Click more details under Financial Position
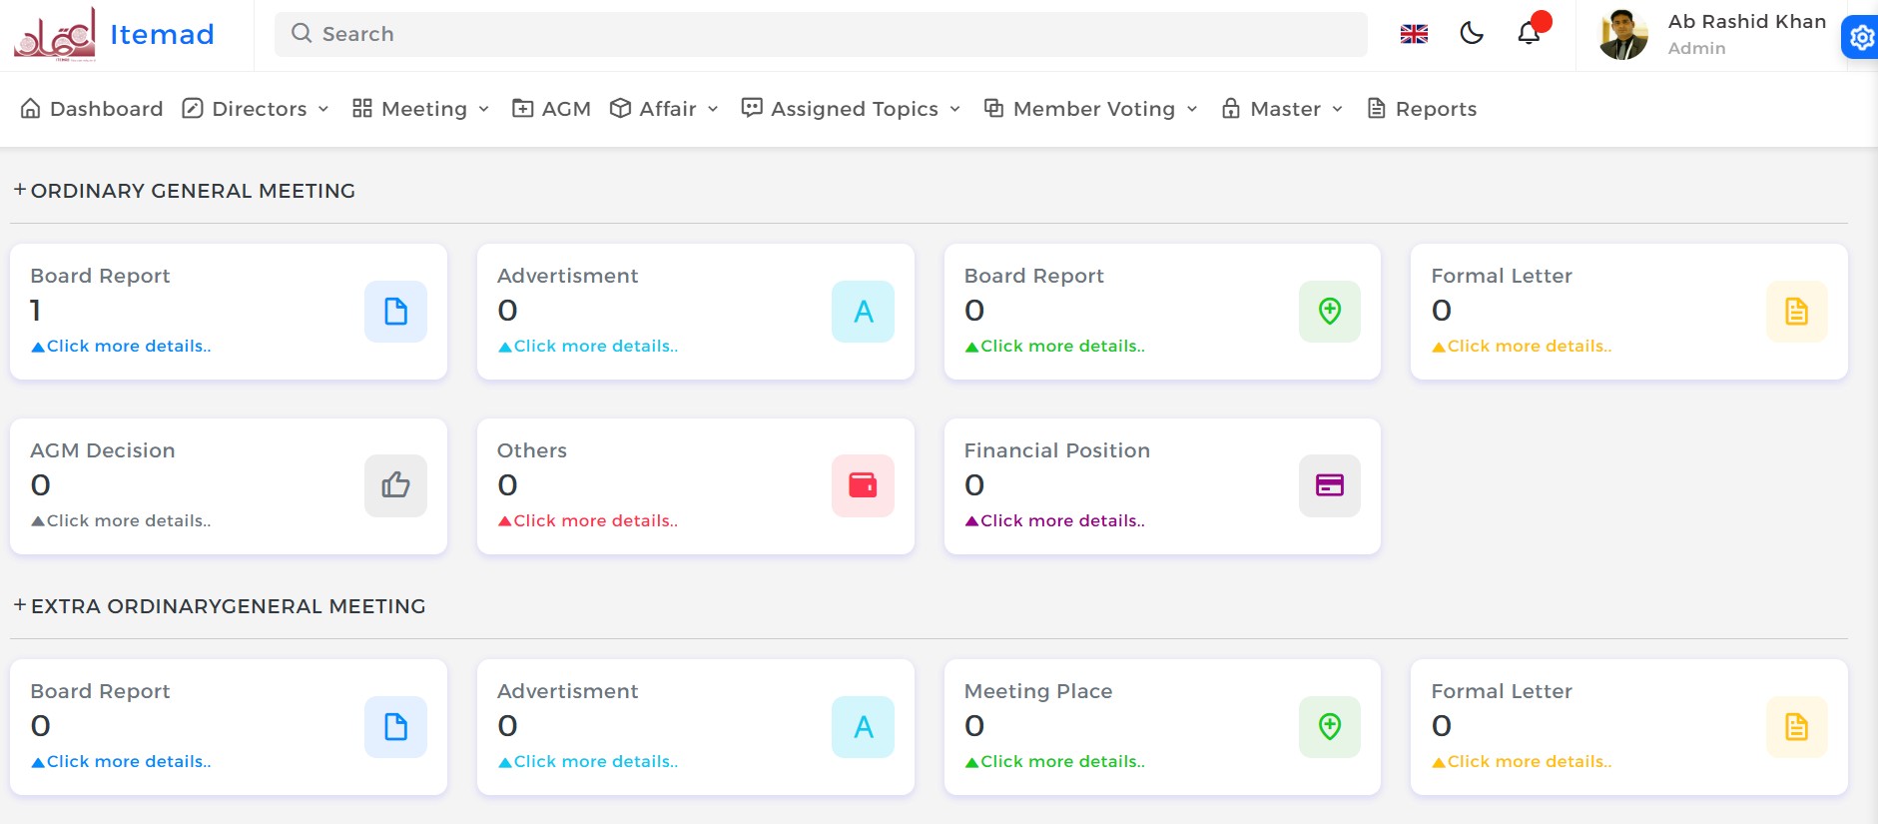 tap(1061, 520)
